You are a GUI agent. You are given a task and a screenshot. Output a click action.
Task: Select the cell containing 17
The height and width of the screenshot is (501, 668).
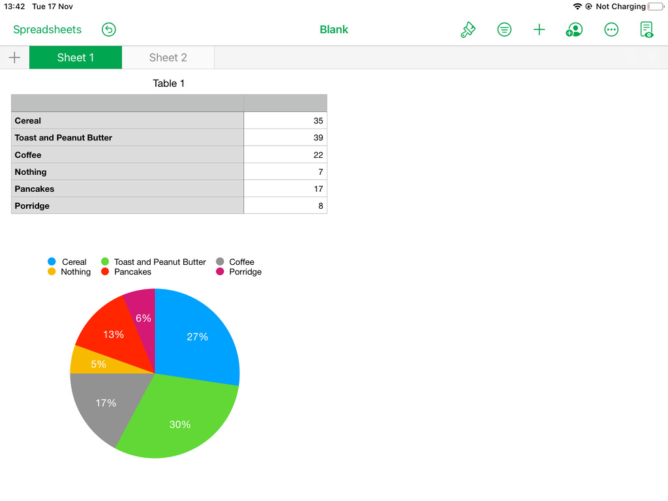[x=286, y=189]
